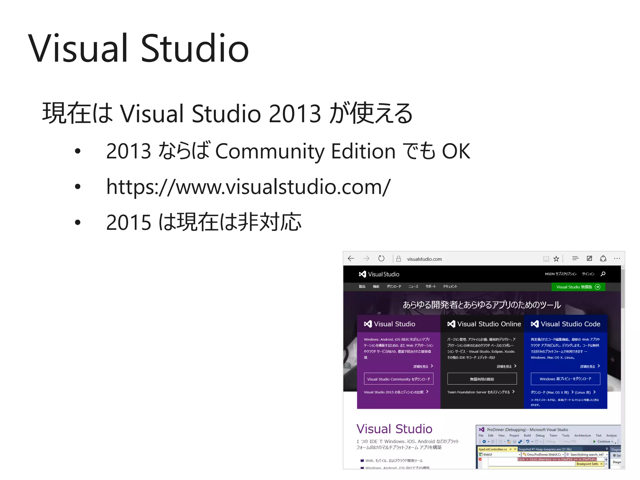Open the ドキュメント navigation item
This screenshot has height=480, width=640.
pyautogui.click(x=450, y=287)
